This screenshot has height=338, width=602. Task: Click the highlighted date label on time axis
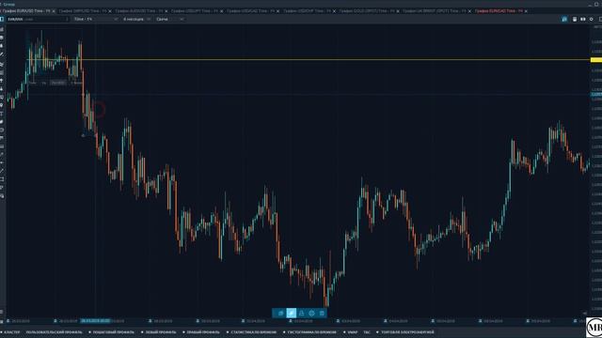95,321
